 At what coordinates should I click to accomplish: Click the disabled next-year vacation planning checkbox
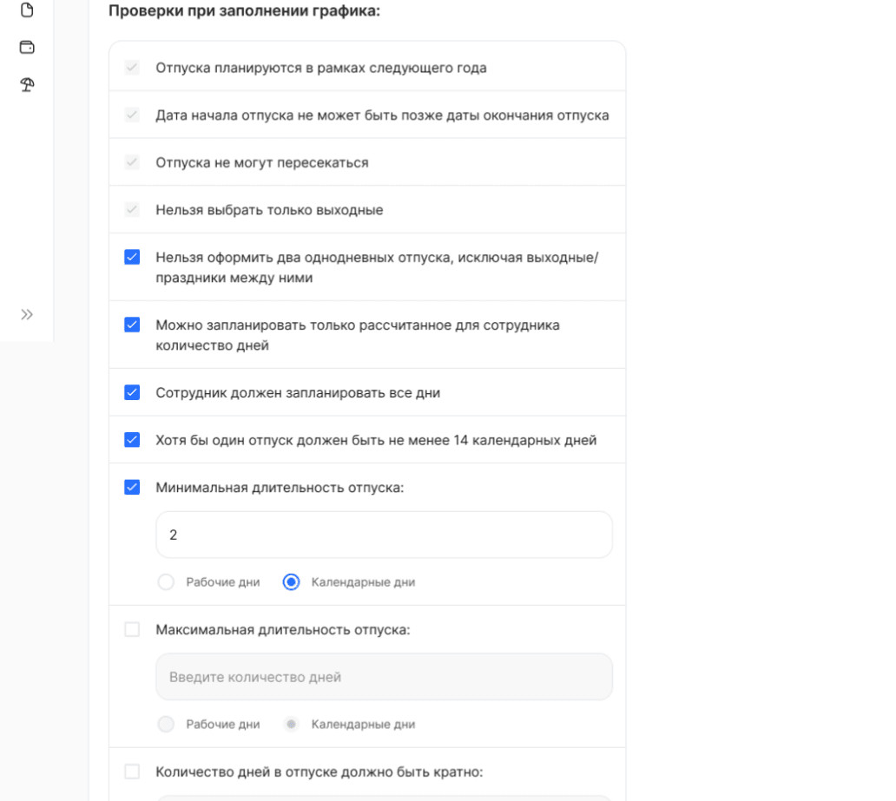click(132, 68)
